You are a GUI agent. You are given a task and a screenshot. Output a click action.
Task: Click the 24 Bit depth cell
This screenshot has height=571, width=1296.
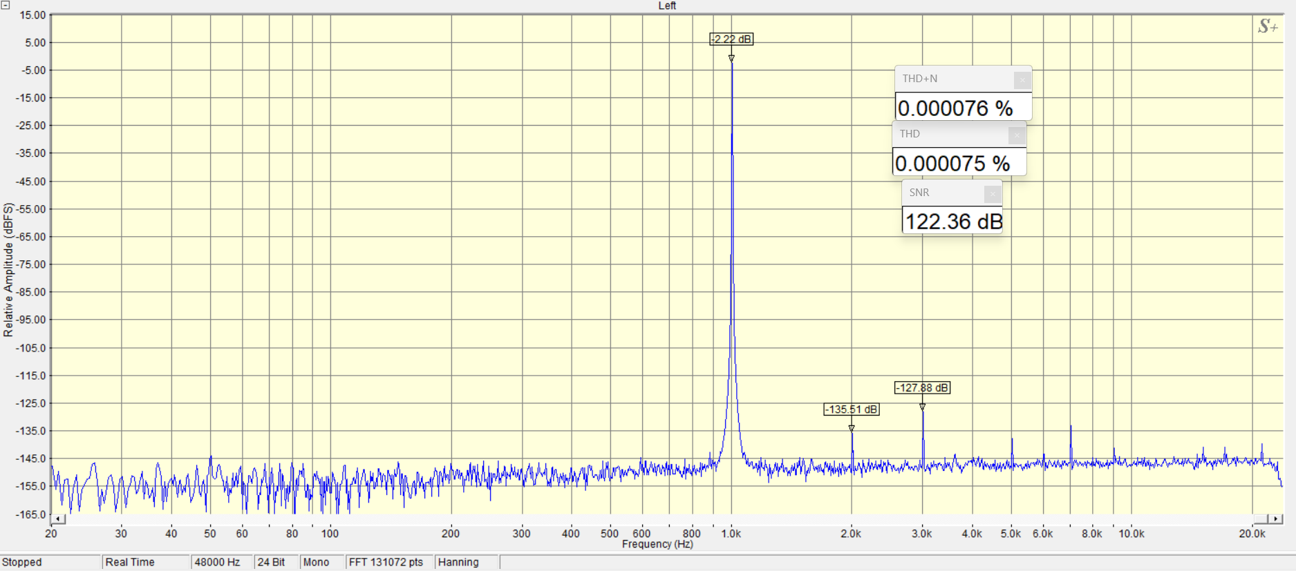[276, 562]
